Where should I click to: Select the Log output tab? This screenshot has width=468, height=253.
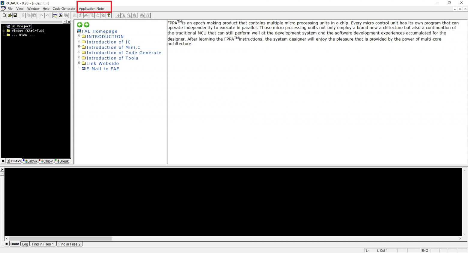point(25,244)
